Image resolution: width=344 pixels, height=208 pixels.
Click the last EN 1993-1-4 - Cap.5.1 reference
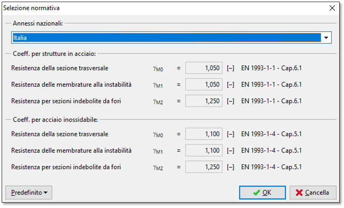271,167
